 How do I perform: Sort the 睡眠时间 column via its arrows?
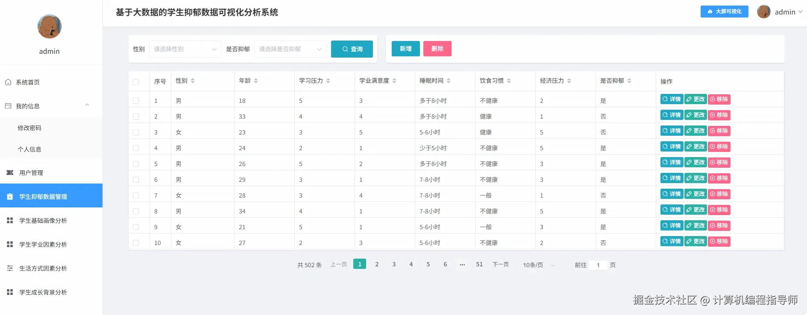[449, 81]
